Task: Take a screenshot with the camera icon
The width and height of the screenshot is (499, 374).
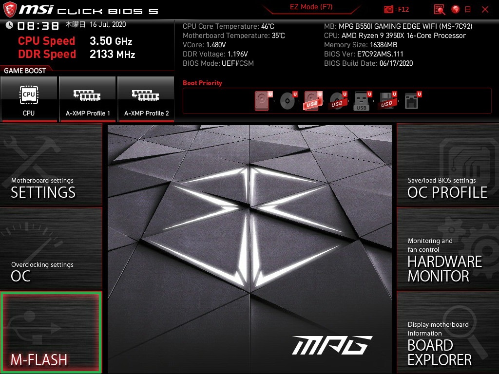Action: click(388, 10)
